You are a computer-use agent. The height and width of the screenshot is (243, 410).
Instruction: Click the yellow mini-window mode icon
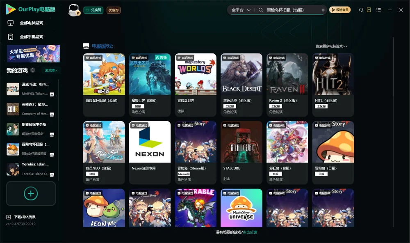(x=369, y=10)
